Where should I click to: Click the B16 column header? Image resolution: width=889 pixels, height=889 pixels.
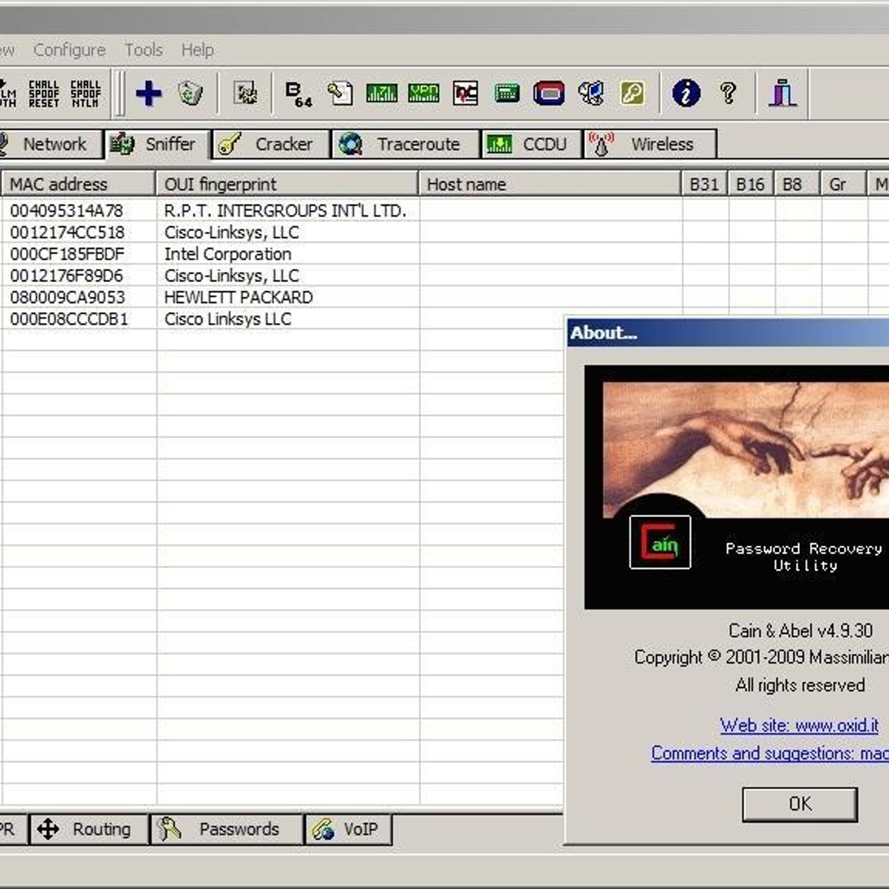(x=751, y=184)
